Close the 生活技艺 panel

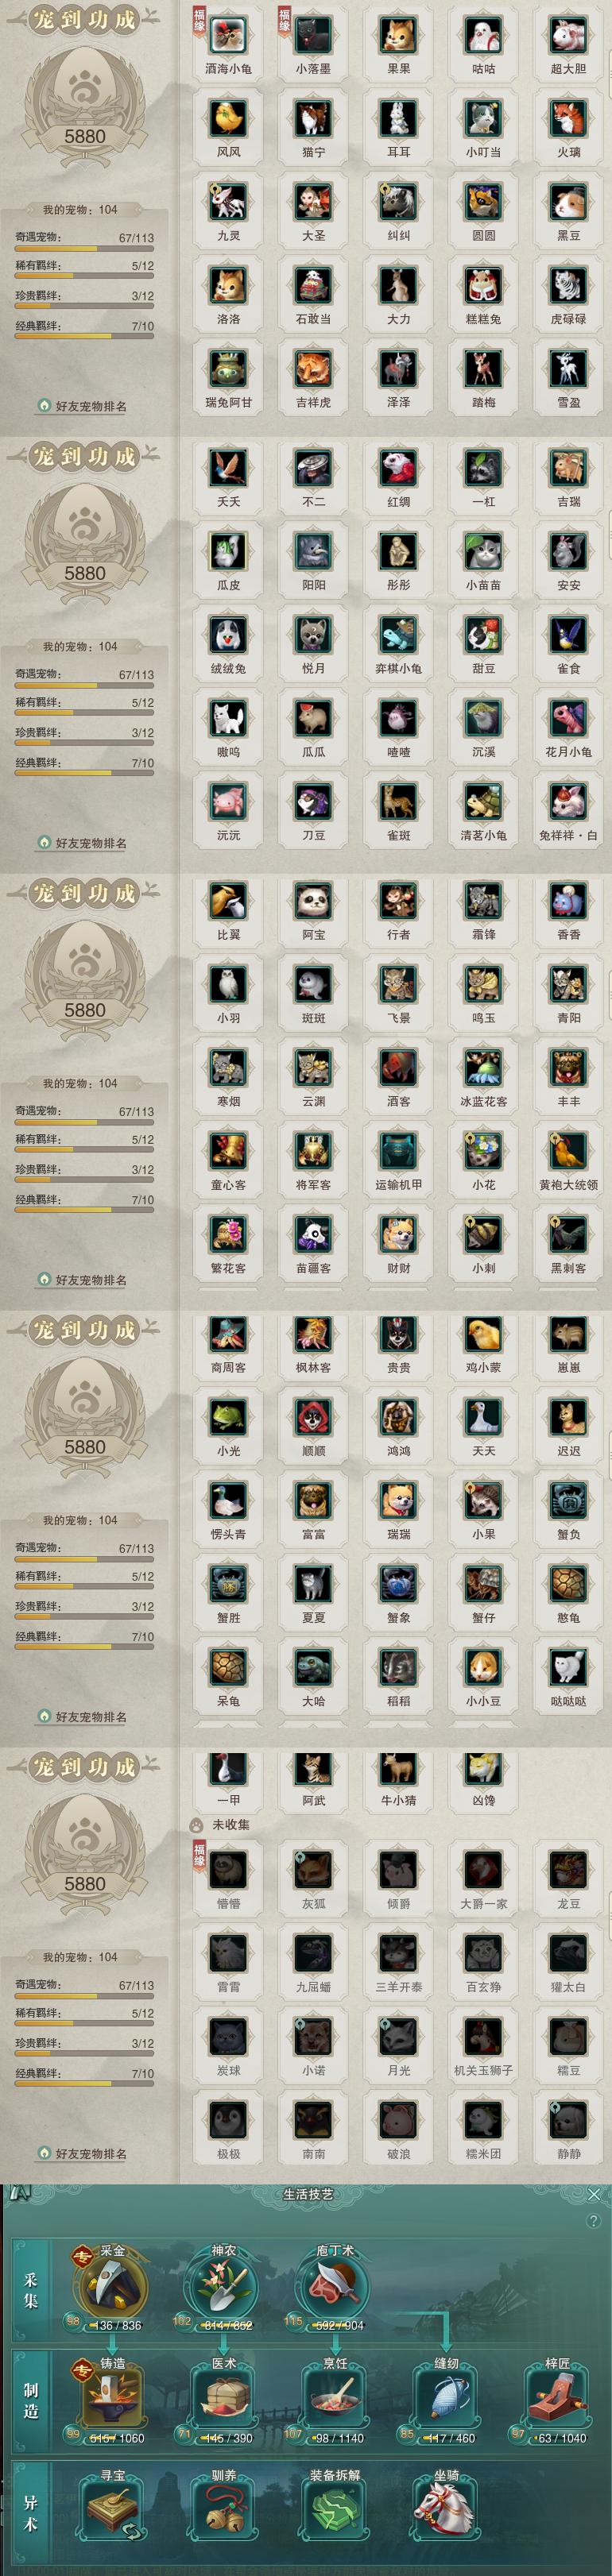coord(594,2194)
